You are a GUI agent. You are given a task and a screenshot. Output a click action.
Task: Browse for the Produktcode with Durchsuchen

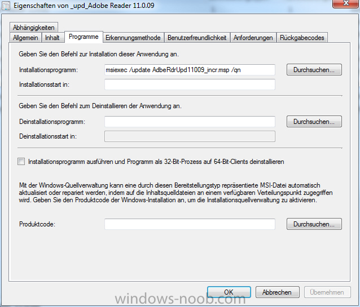(314, 224)
